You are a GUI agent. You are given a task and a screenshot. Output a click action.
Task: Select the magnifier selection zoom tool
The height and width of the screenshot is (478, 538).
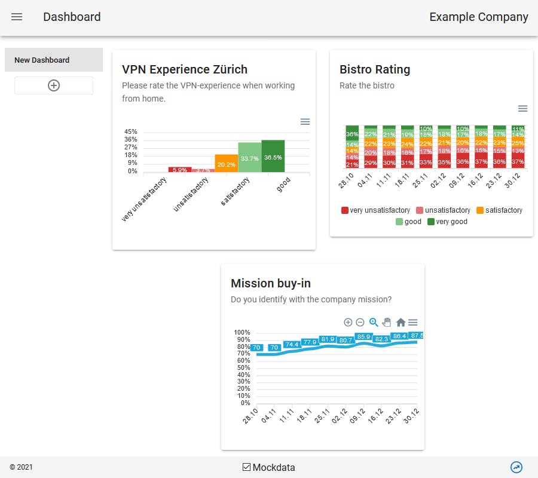tap(374, 323)
